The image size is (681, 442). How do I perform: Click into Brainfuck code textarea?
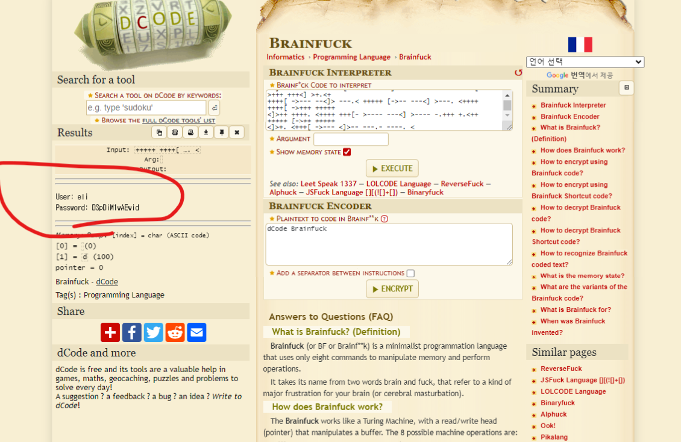coord(385,110)
